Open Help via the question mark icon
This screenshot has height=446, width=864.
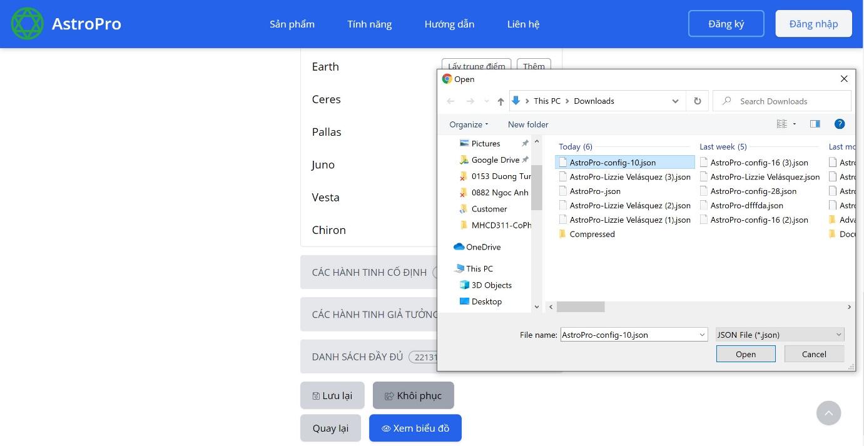(x=840, y=124)
